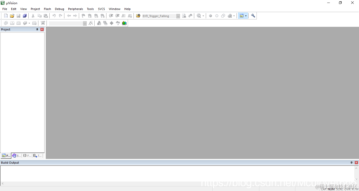Click the Stop Build icon
The width and height of the screenshot is (359, 191).
coord(34,23)
